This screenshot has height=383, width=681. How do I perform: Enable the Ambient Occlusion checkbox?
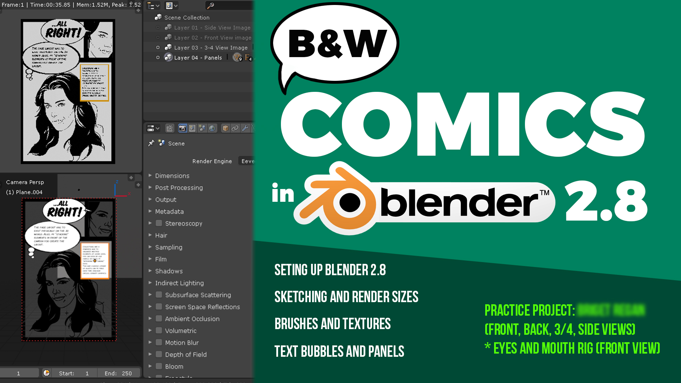[159, 318]
